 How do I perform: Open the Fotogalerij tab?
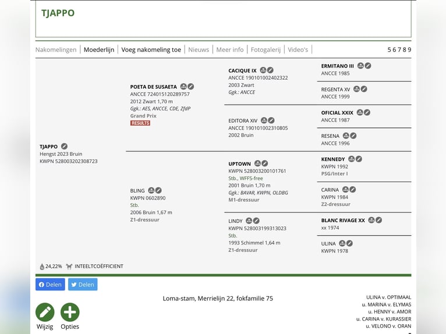(x=266, y=49)
